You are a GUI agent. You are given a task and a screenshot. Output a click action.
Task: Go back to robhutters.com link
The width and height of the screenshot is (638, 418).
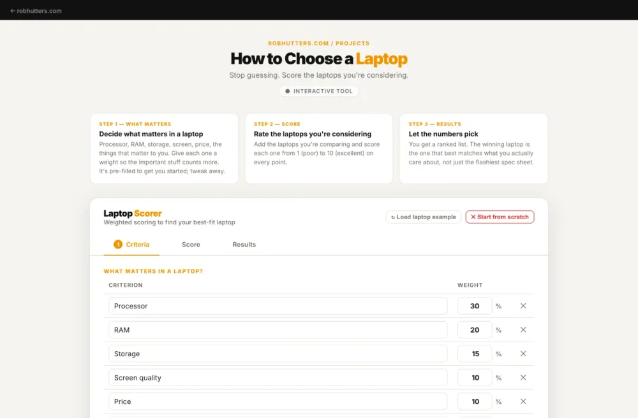[x=36, y=11]
